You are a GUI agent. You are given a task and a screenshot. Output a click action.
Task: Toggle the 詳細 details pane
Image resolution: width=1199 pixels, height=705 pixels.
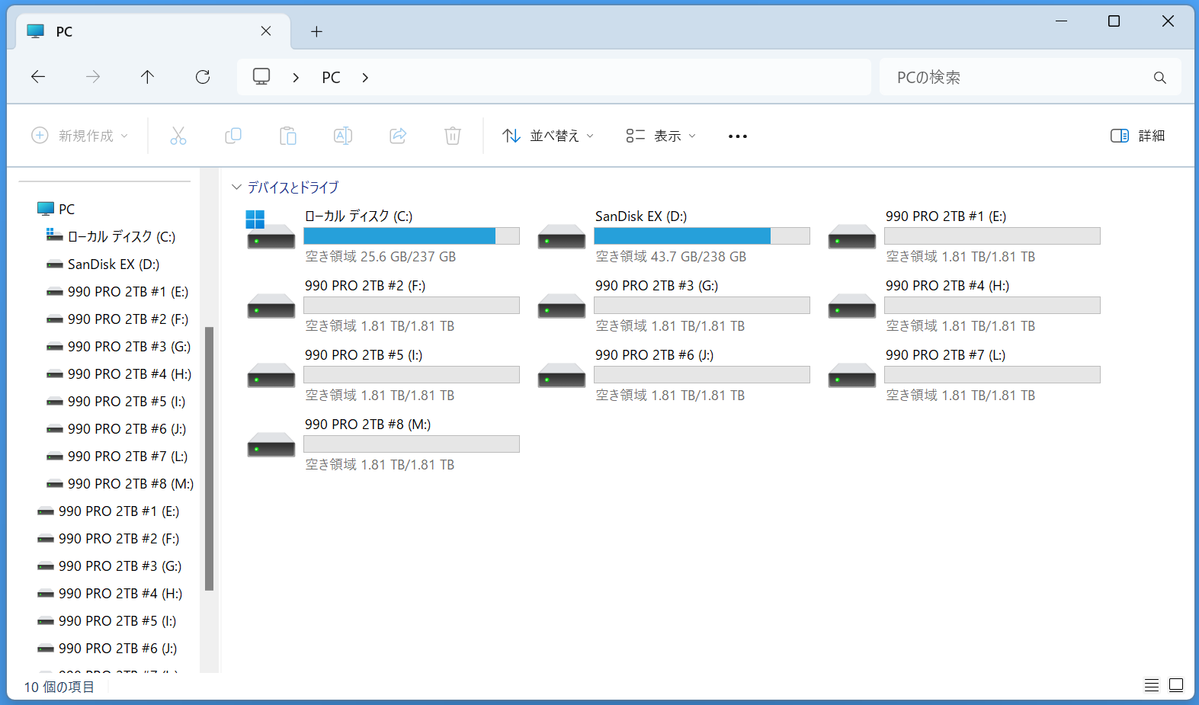pos(1137,136)
